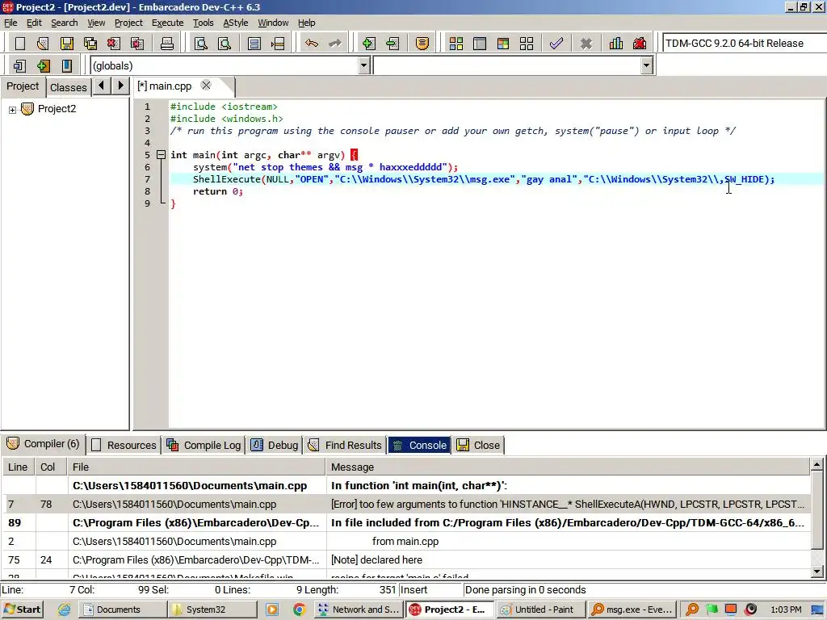
Task: Open the File menu
Action: pos(10,23)
